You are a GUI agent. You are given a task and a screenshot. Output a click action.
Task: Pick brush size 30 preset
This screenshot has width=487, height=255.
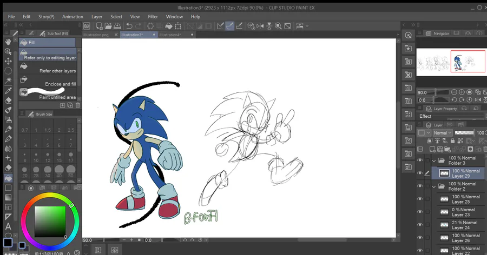pyautogui.click(x=48, y=172)
